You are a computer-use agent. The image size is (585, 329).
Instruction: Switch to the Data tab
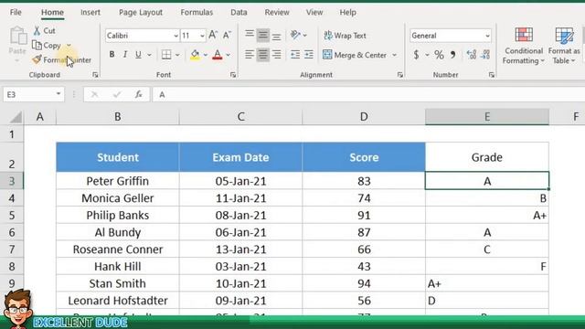coord(239,12)
